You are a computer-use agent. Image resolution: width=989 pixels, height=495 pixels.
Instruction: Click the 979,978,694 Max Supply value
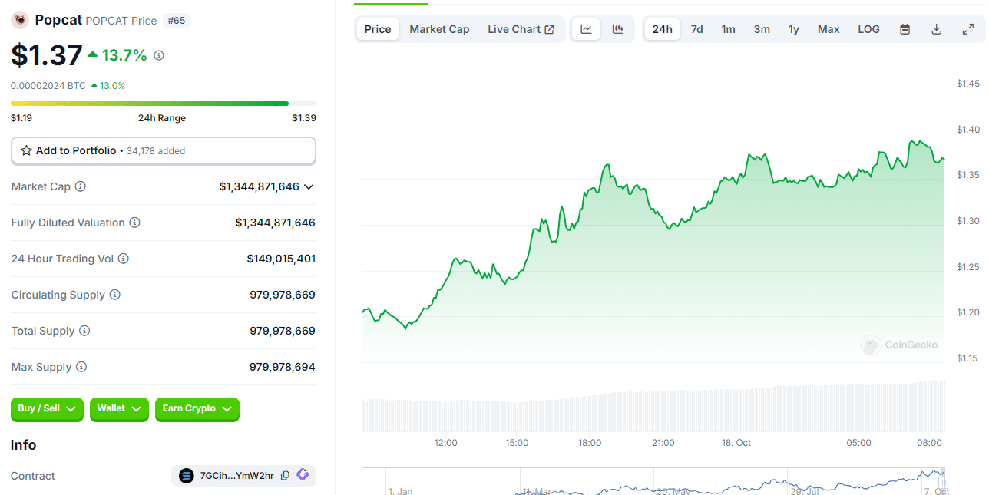coord(283,367)
